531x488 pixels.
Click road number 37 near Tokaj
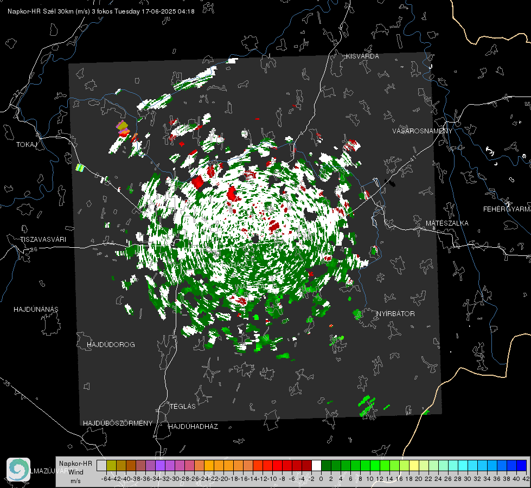[17, 93]
